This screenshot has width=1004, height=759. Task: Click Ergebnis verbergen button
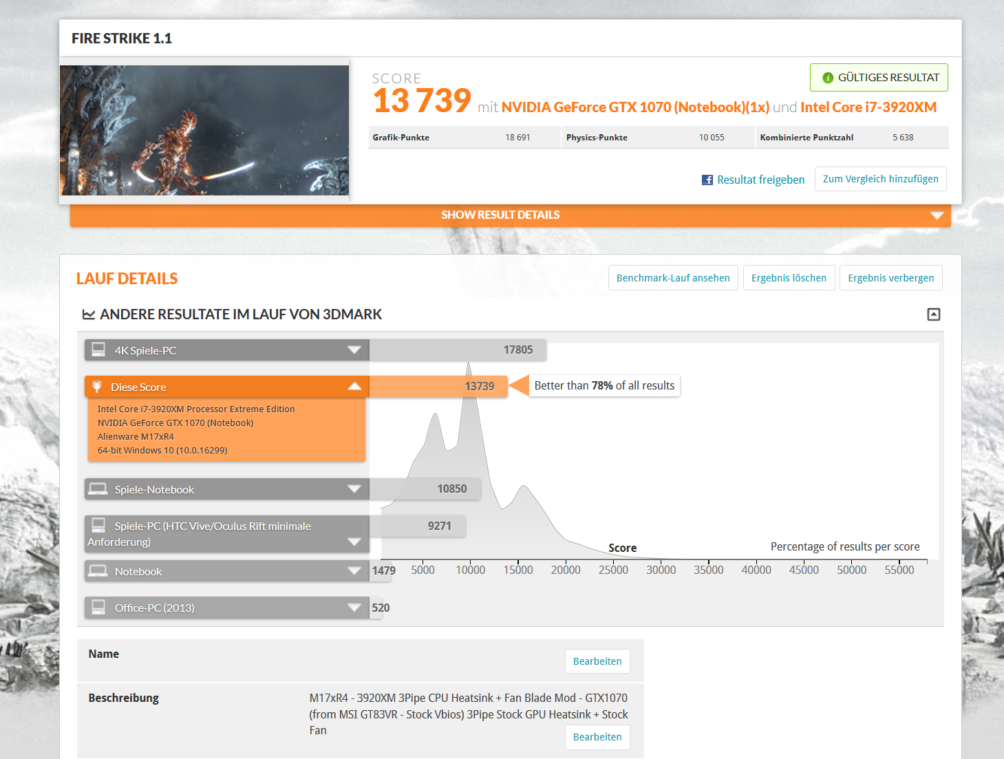point(891,278)
